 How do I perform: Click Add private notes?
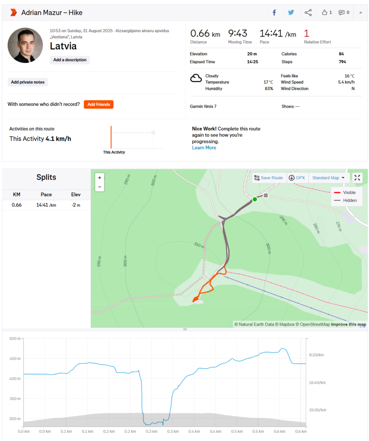[x=28, y=82]
